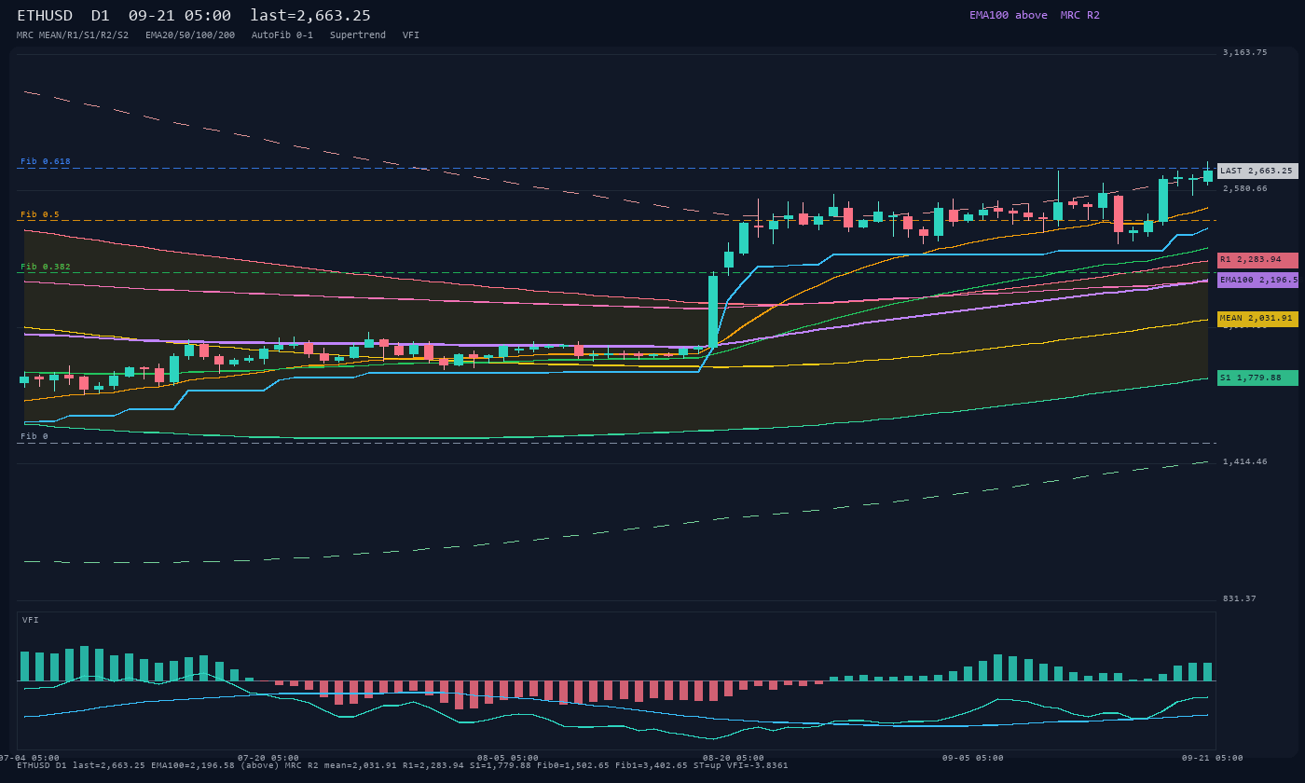1305x783 pixels.
Task: Click the 2,580.66 price axis label
Action: 1245,188
